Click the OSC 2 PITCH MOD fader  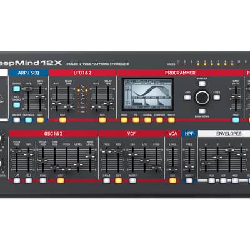[x=42, y=160]
